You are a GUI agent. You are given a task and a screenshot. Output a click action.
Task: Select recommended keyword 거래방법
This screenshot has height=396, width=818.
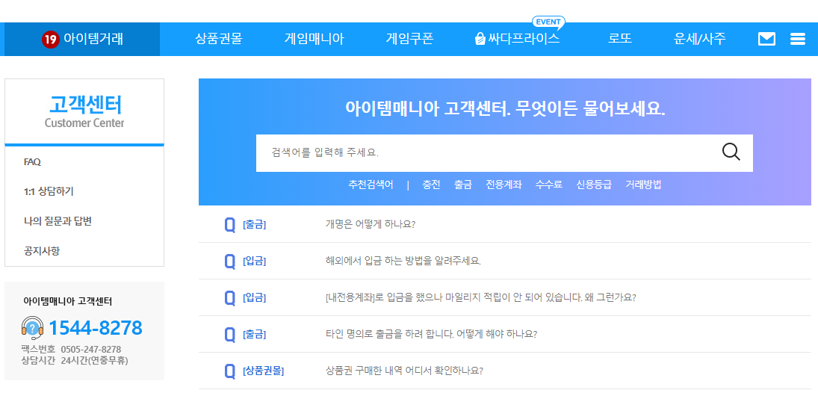pyautogui.click(x=644, y=184)
